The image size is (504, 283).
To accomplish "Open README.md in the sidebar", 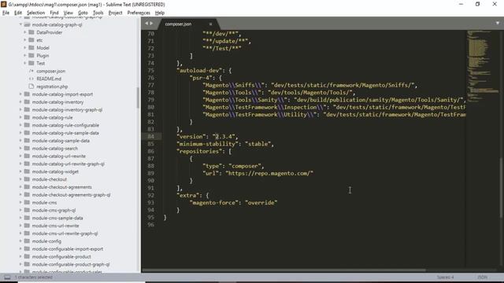I will 49,79.
